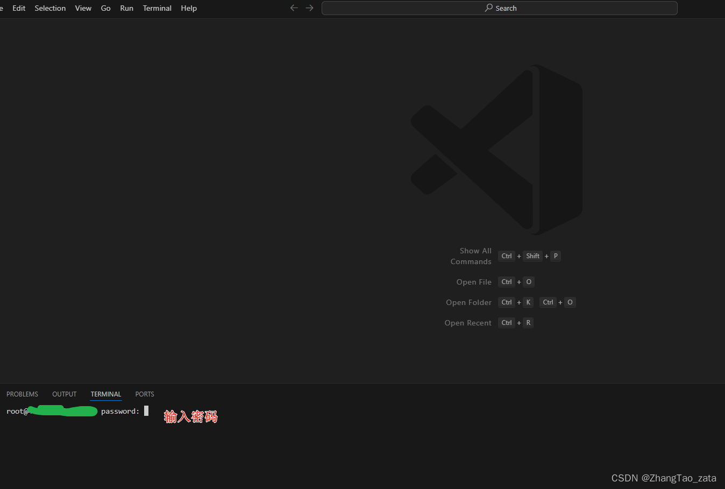Switch to the PORTS panel tab

click(145, 394)
